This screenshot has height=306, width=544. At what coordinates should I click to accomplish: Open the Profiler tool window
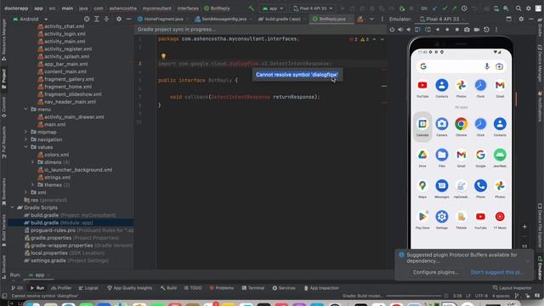(61, 288)
